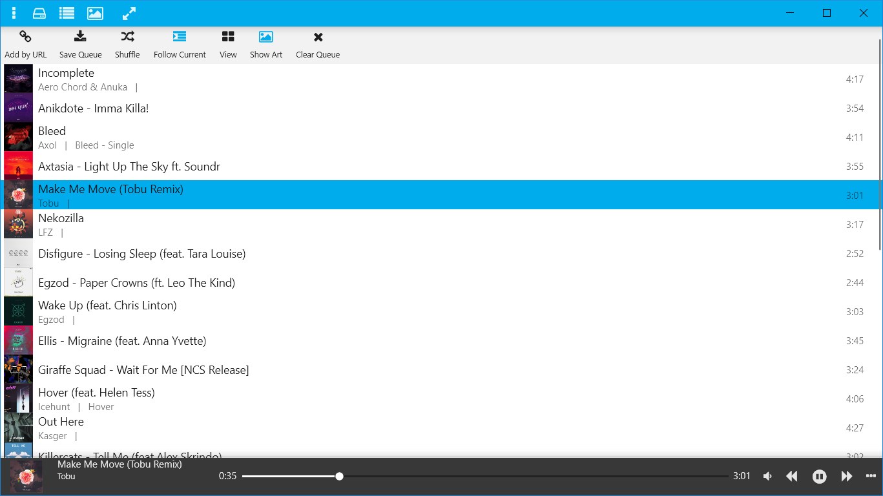Select the song Nekozilla by LFZ

coord(258,224)
